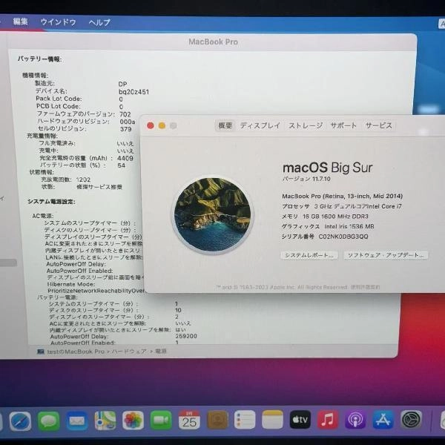The image size is (445, 445).
Task: Click testのMacBook Pro in path bar
Action: pos(76,352)
